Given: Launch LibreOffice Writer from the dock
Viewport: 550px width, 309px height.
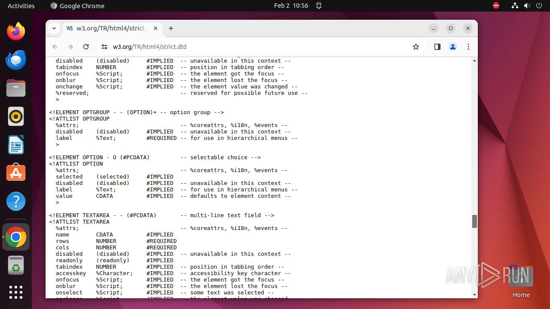Looking at the screenshot, I should click(16, 145).
